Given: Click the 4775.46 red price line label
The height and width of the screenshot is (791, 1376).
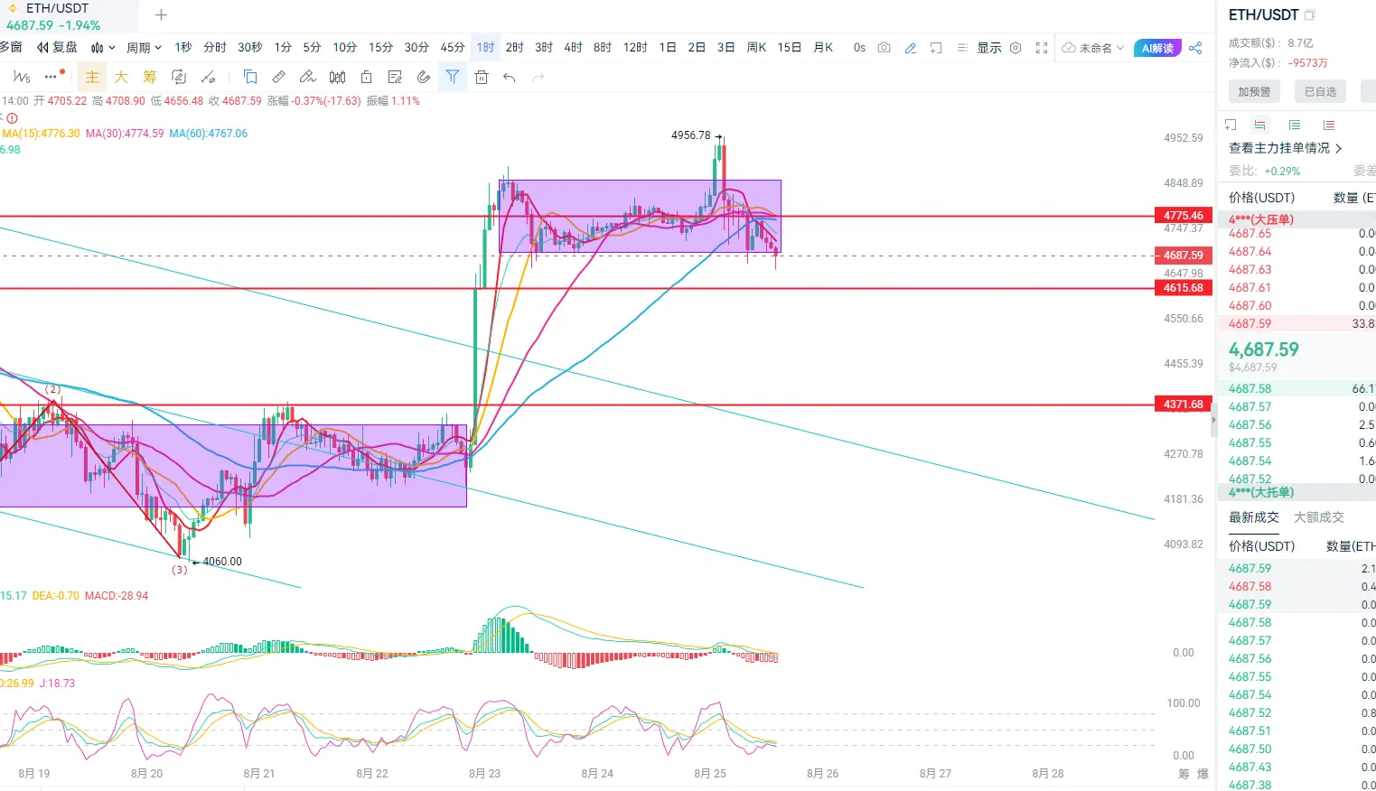Looking at the screenshot, I should [1184, 216].
